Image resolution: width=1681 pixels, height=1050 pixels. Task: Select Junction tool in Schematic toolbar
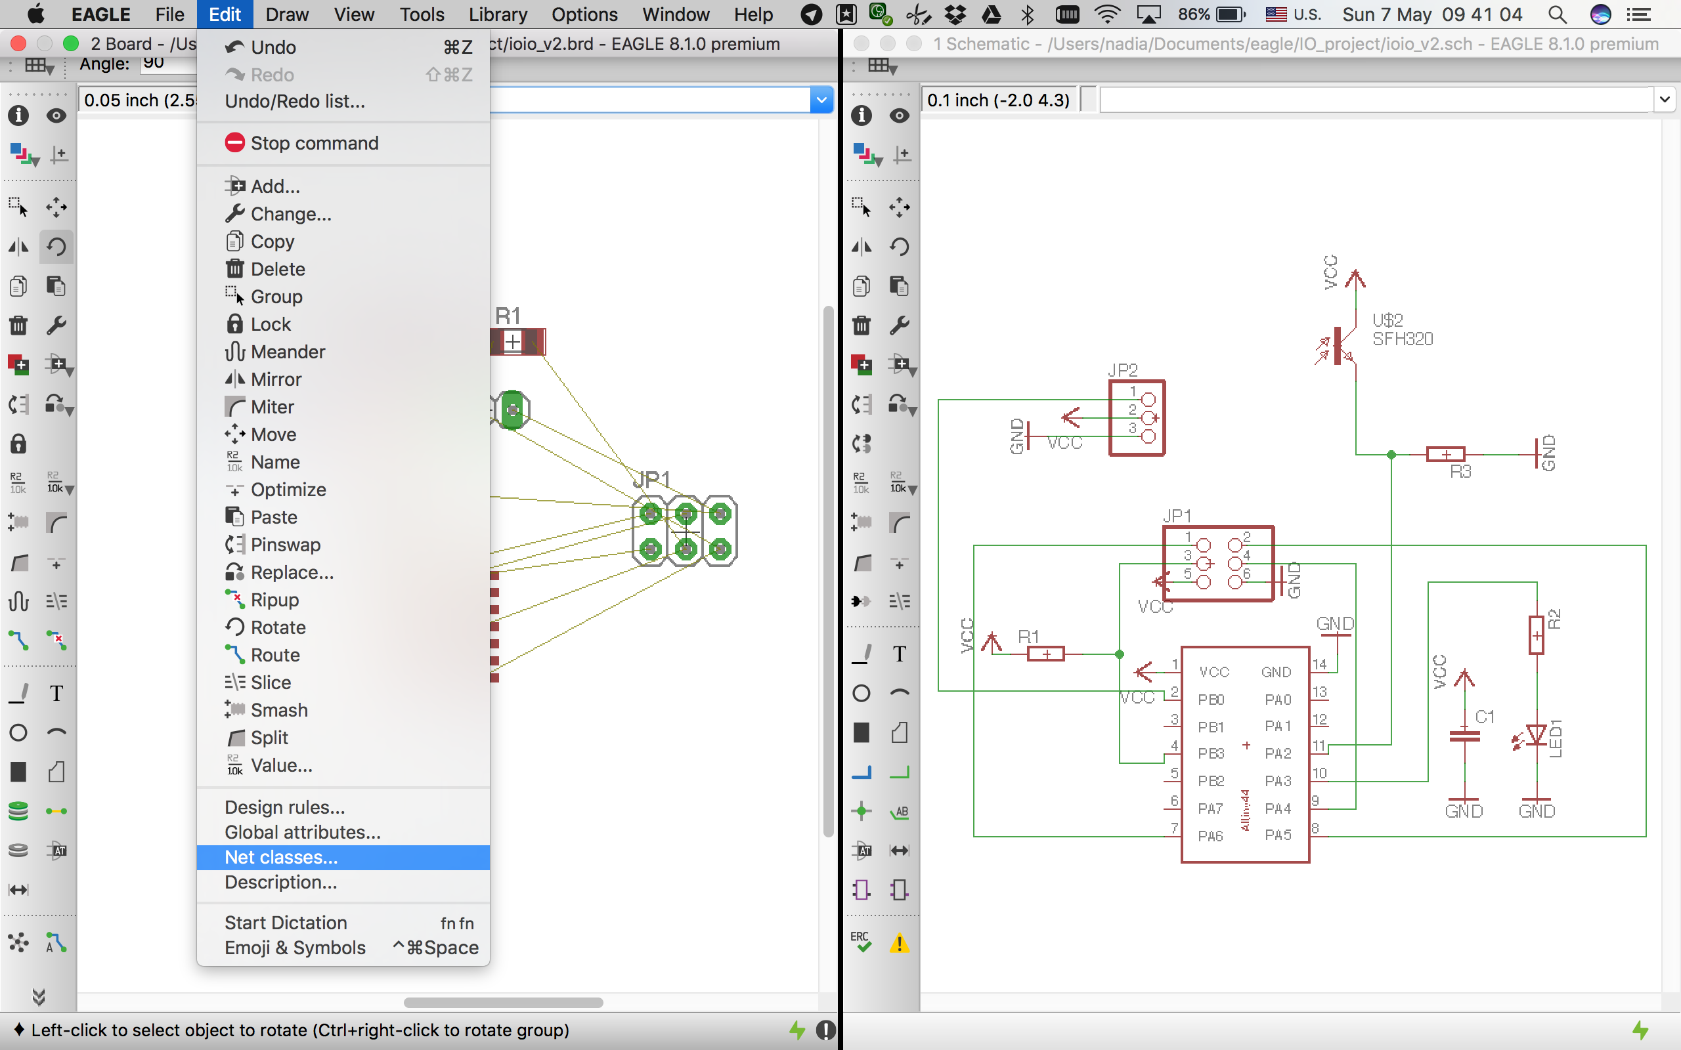pyautogui.click(x=862, y=811)
